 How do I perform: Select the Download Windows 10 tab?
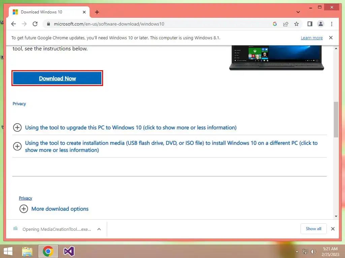tap(49, 12)
